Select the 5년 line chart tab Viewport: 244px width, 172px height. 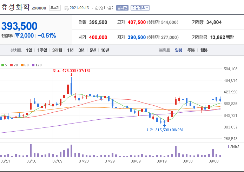click(x=93, y=50)
